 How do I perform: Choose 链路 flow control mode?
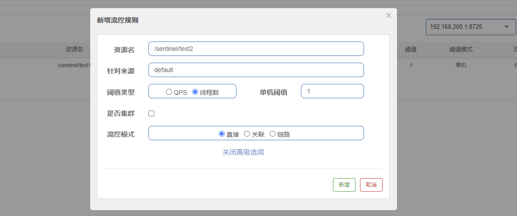tap(272, 134)
